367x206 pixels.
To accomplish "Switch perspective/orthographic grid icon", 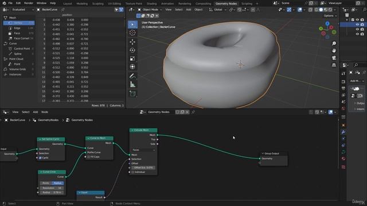I will [334, 65].
